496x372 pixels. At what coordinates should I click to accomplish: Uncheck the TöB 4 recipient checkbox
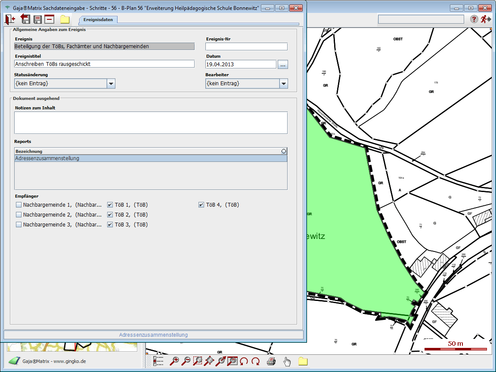(x=201, y=205)
